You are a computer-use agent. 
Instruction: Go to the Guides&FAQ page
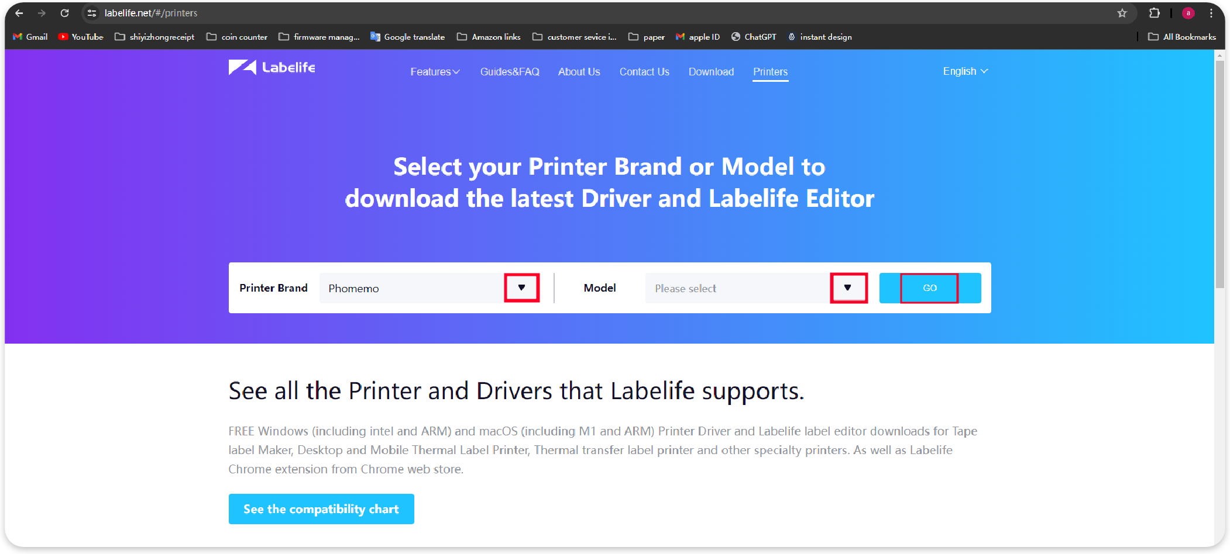(x=510, y=72)
